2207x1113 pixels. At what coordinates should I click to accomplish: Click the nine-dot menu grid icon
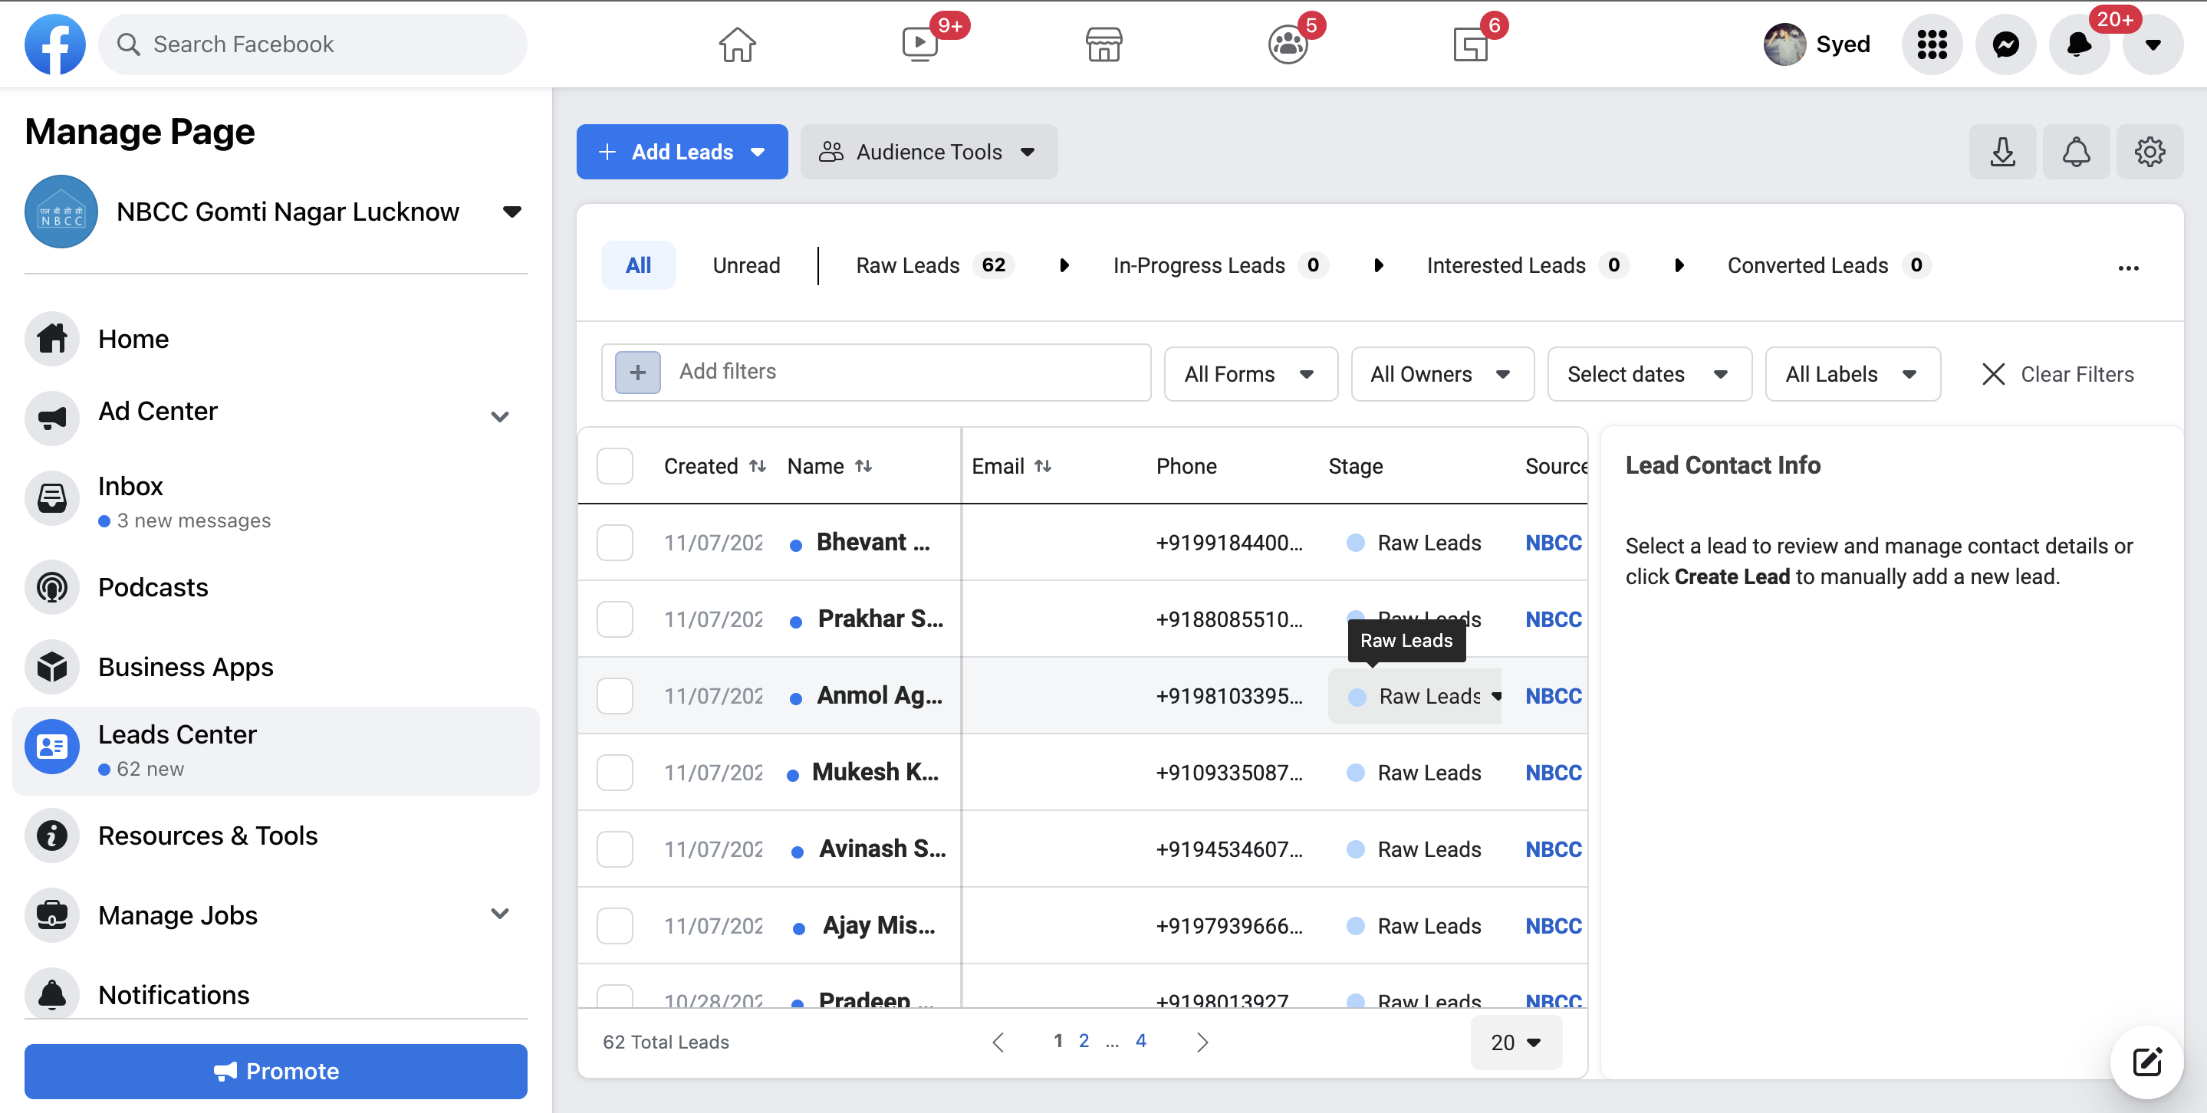[1931, 44]
